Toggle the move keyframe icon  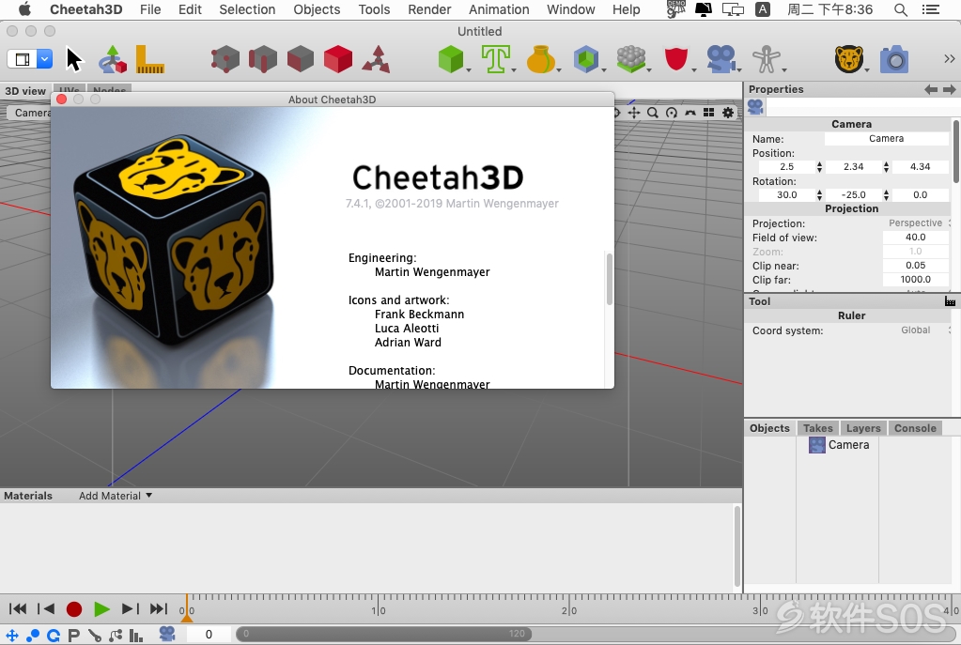(x=12, y=636)
